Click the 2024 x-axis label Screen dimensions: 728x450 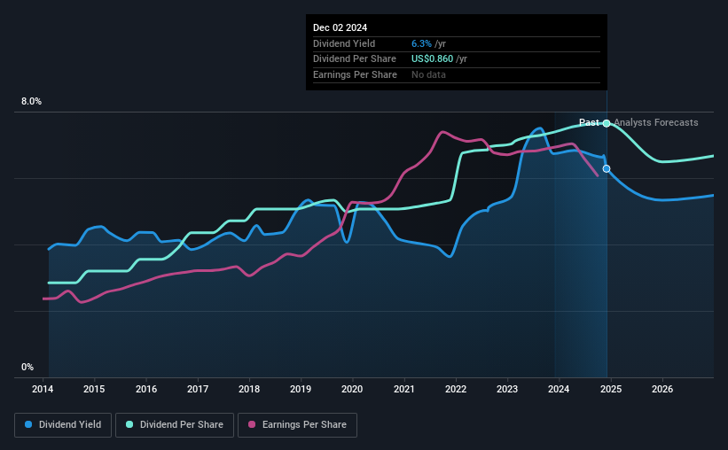pyautogui.click(x=559, y=389)
